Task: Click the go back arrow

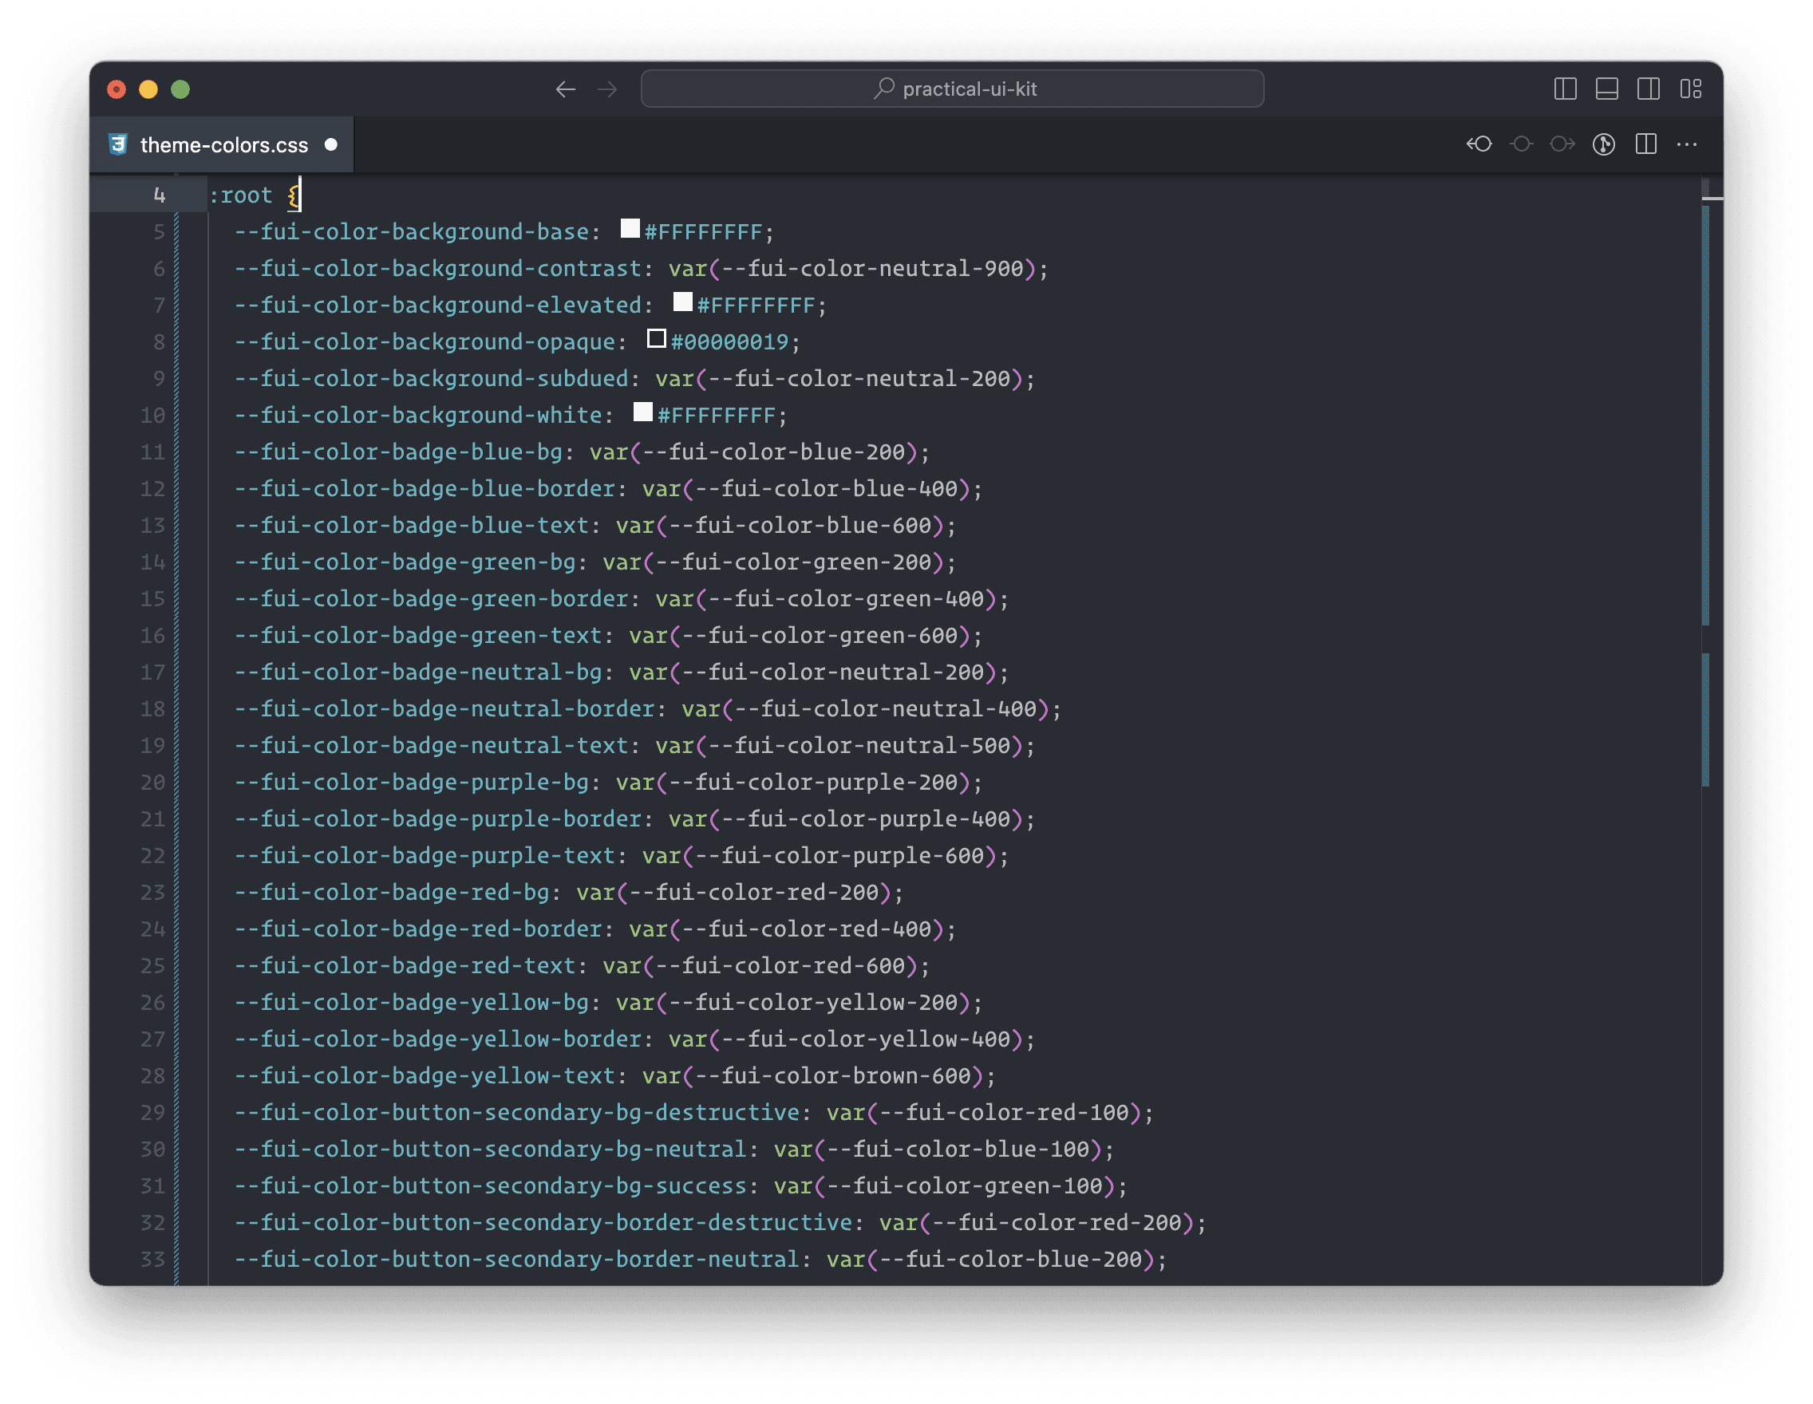Action: [565, 89]
